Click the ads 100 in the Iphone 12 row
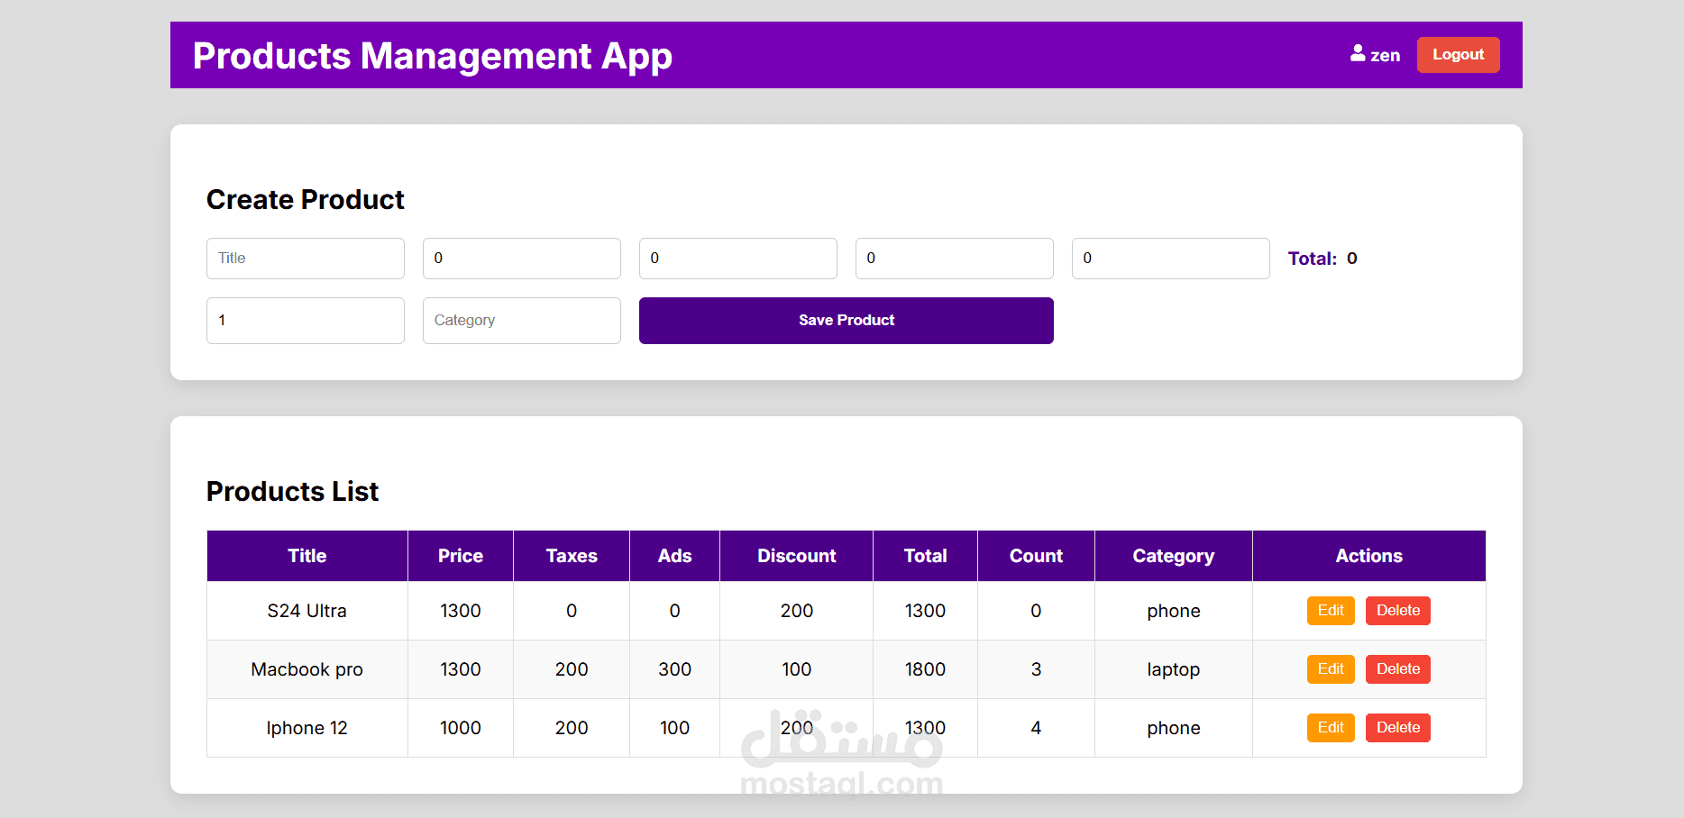Screen dimensions: 1684x818 [x=674, y=728]
